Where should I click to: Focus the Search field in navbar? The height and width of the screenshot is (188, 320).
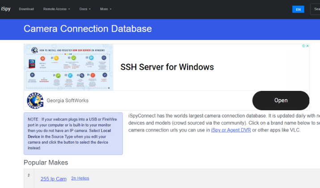(315, 9)
